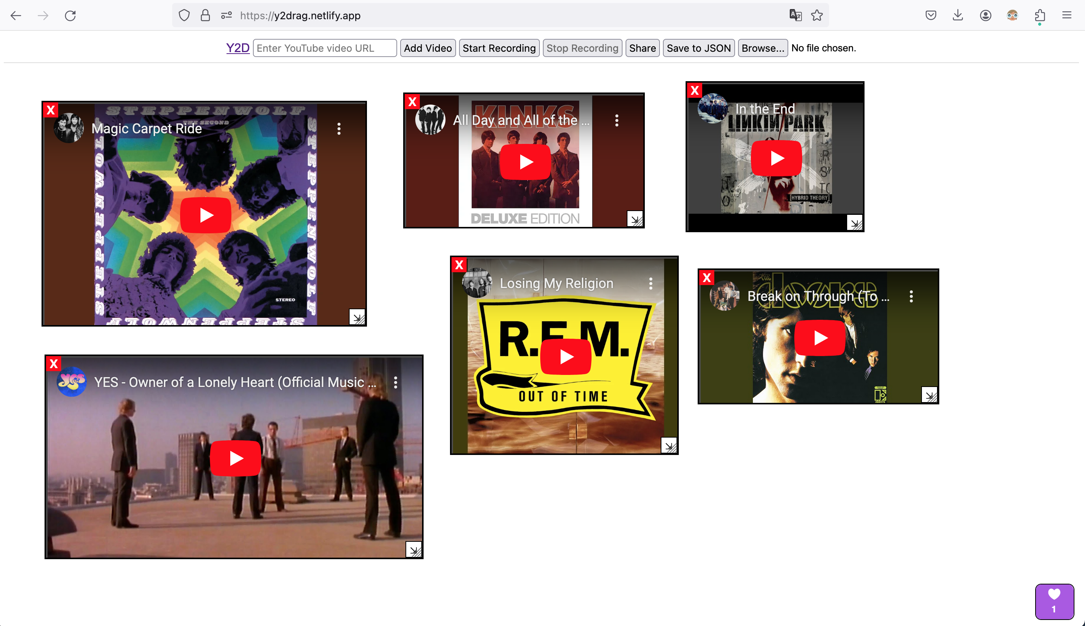Open The Kinks channel avatar
The image size is (1085, 626).
430,120
